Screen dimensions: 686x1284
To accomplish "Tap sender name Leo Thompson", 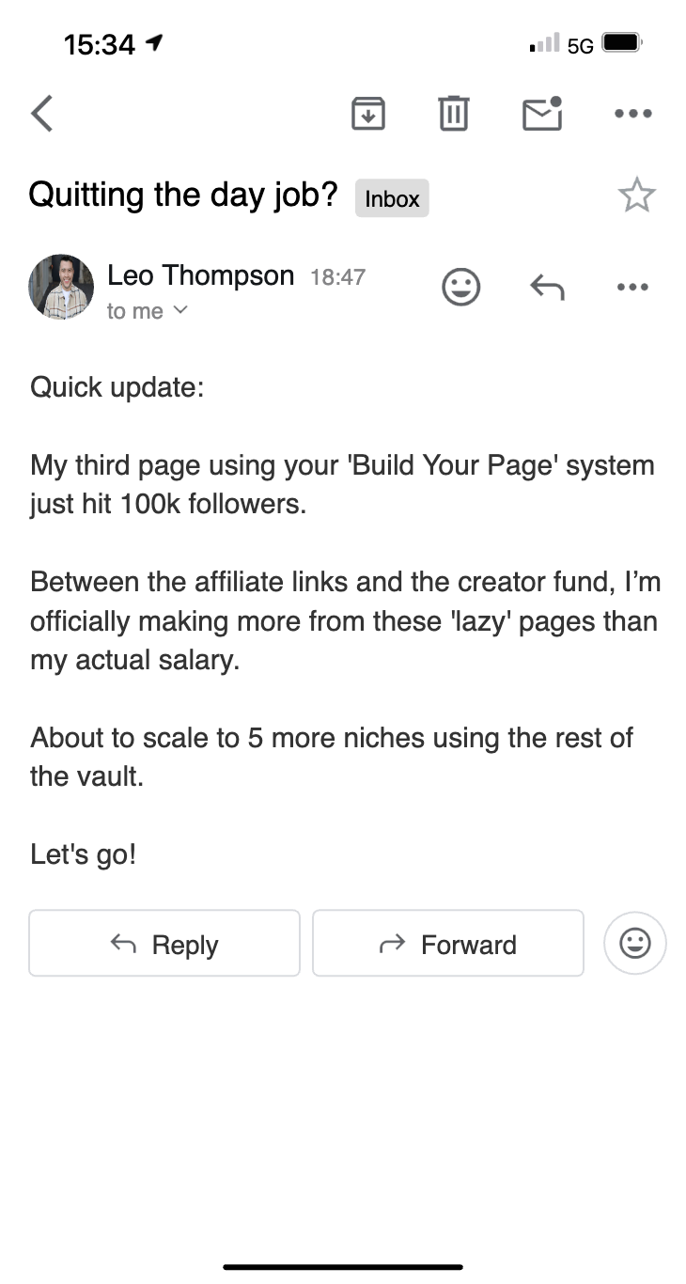I will pos(200,275).
